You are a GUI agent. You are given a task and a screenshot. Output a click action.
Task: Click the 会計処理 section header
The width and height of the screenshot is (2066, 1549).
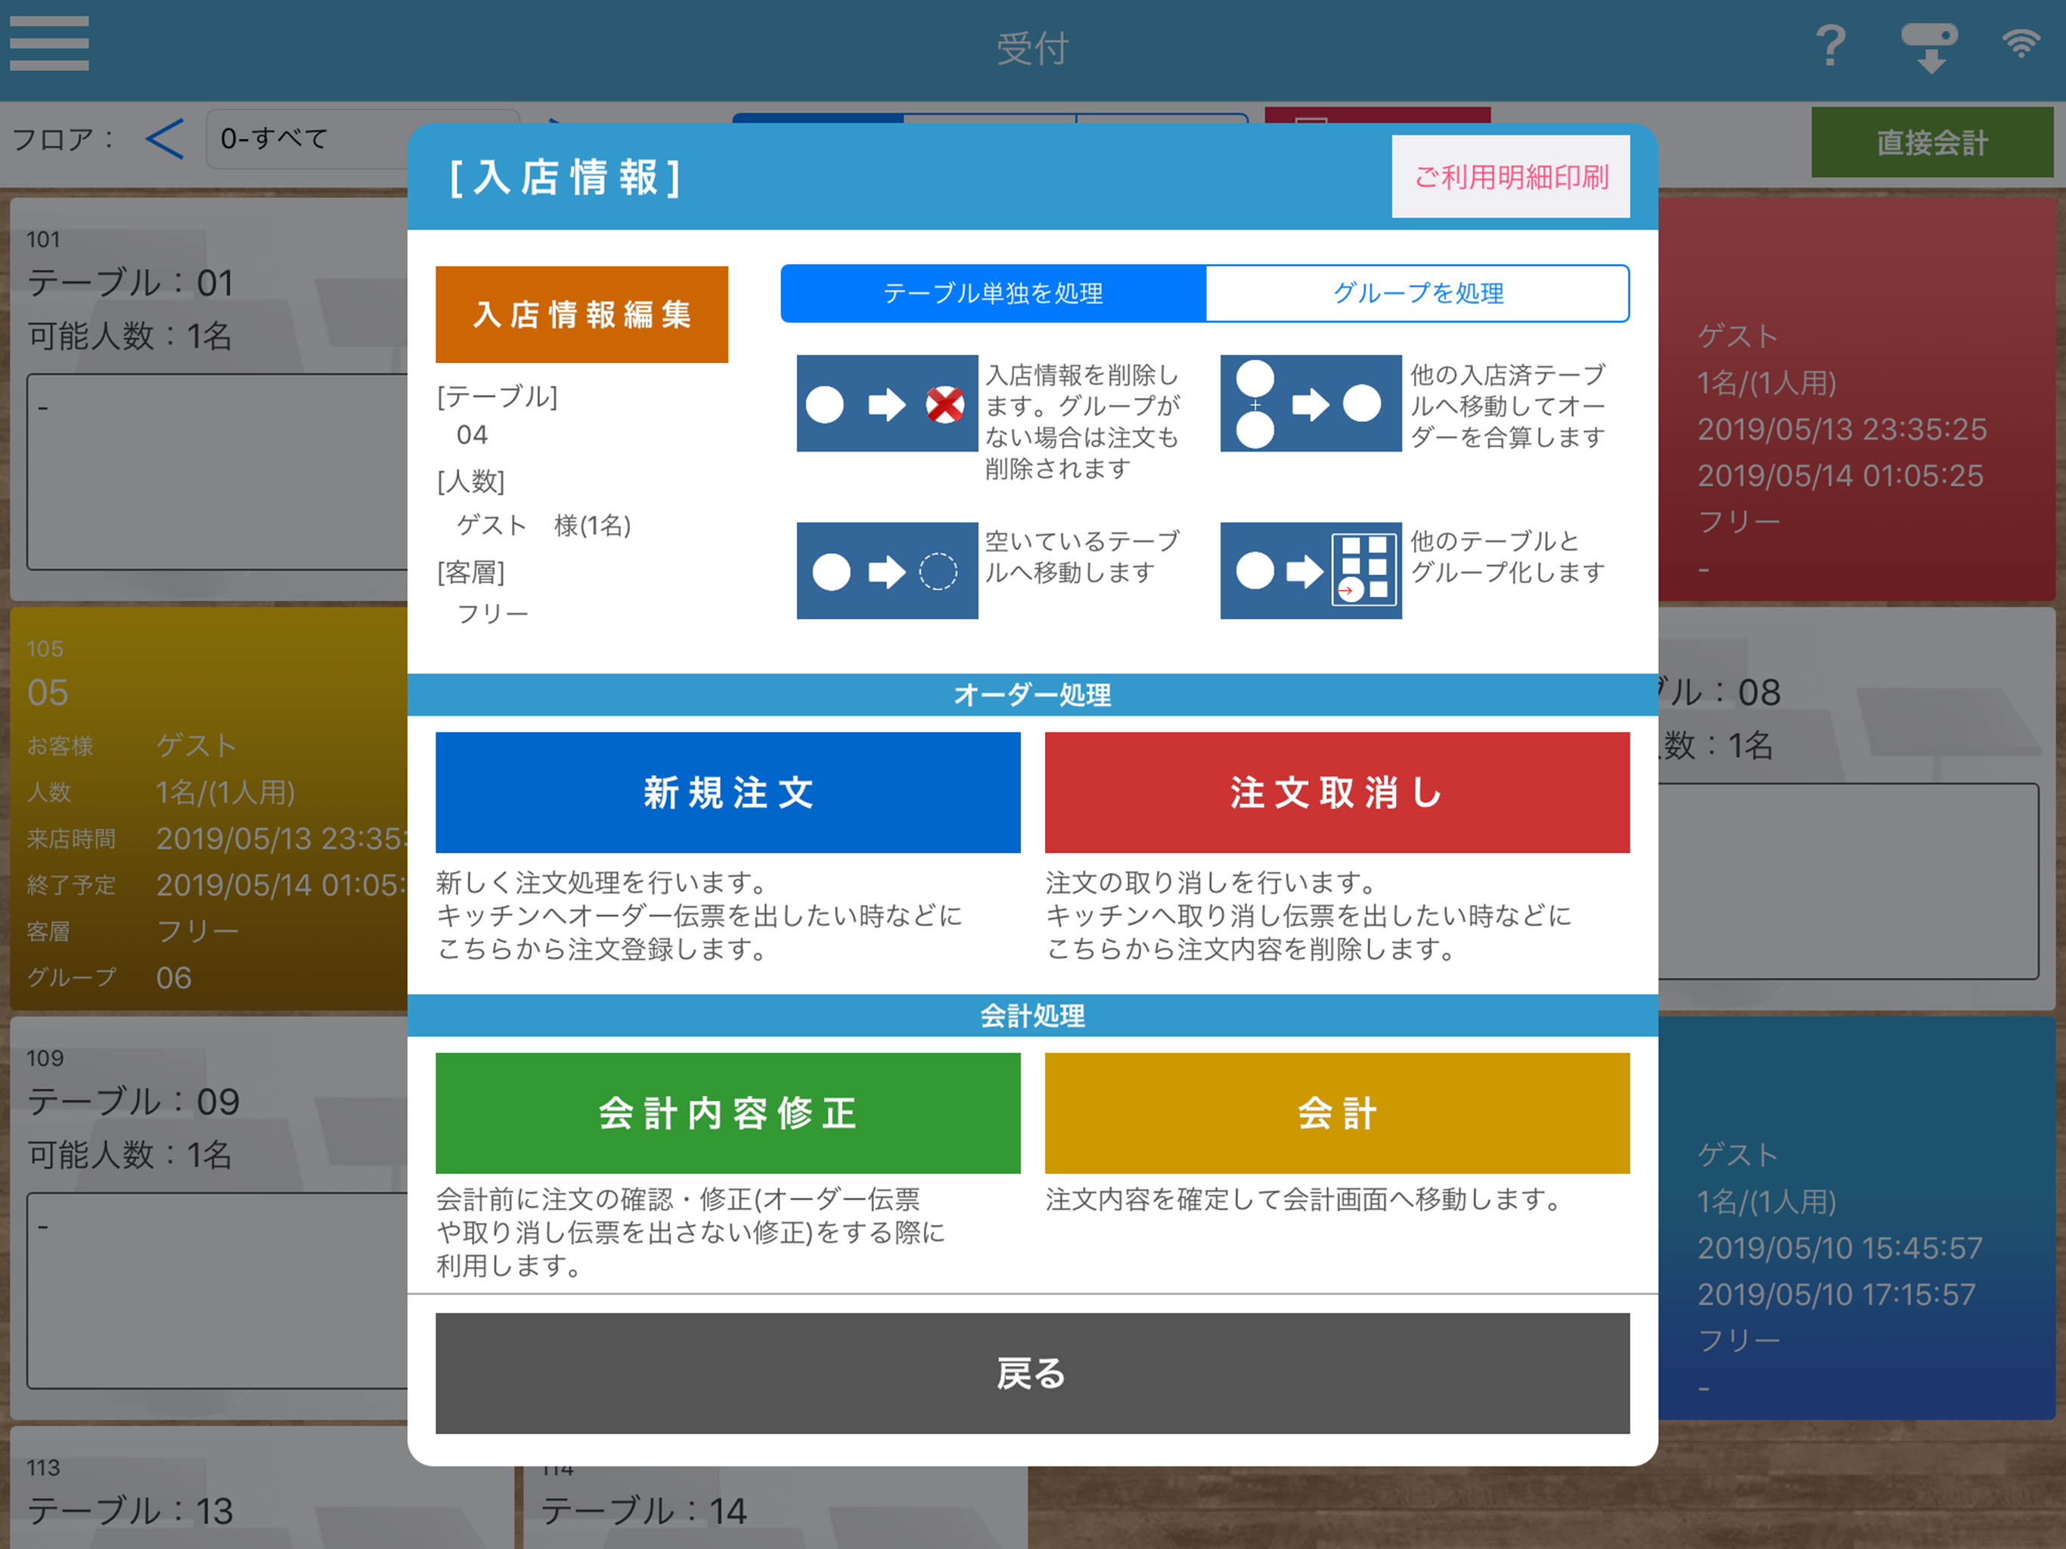tap(1032, 1016)
